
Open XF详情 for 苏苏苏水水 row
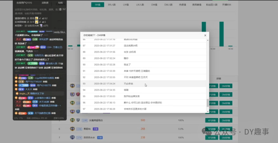click(x=212, y=137)
